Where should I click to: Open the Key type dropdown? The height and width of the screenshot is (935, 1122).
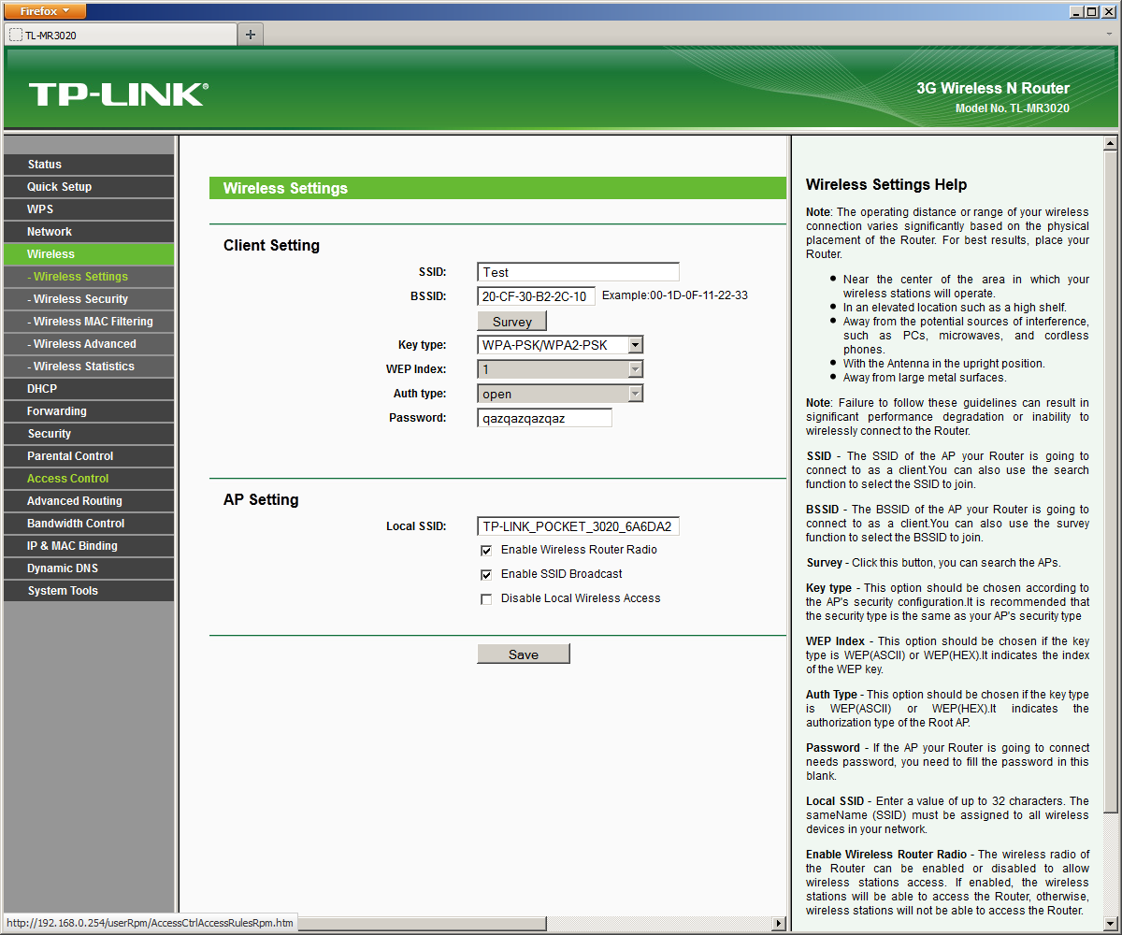560,345
